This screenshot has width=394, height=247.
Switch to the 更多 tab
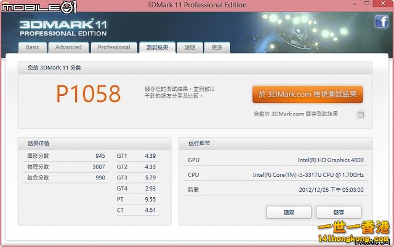pos(217,47)
